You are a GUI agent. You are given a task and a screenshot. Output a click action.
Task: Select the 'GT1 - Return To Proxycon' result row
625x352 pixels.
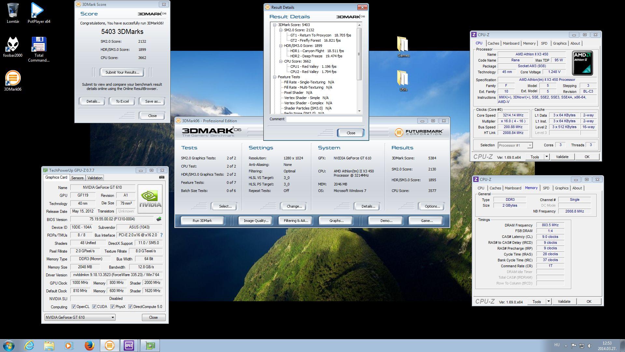pyautogui.click(x=321, y=35)
